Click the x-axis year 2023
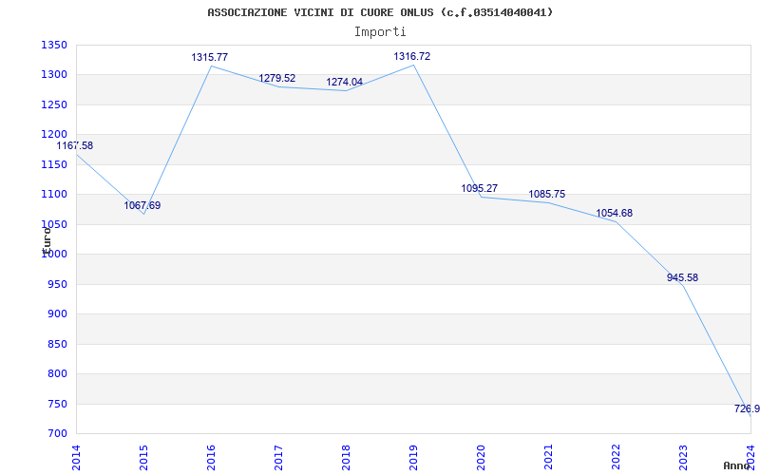Image resolution: width=760 pixels, height=475 pixels. click(x=683, y=457)
